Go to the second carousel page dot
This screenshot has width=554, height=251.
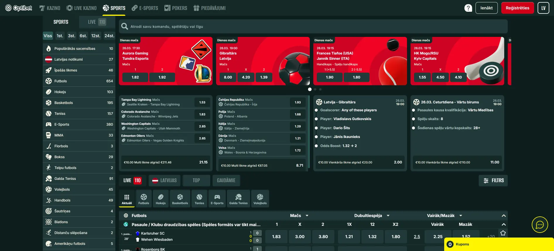pos(315,89)
